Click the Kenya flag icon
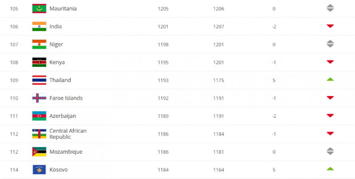Screen dimensions: 355x179 point(39,62)
